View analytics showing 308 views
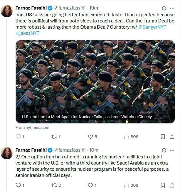188x191 pixels. coord(126,185)
